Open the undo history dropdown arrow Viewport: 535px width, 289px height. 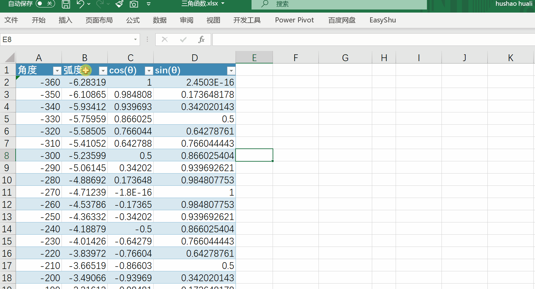coord(89,4)
